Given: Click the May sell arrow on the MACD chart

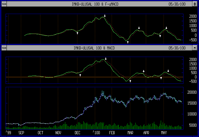Looking at the screenshot, I should pyautogui.click(x=168, y=71).
